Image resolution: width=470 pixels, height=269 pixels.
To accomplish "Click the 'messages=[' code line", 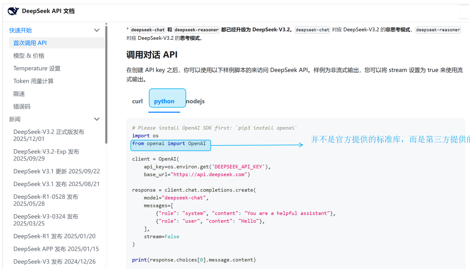I will pos(158,206).
